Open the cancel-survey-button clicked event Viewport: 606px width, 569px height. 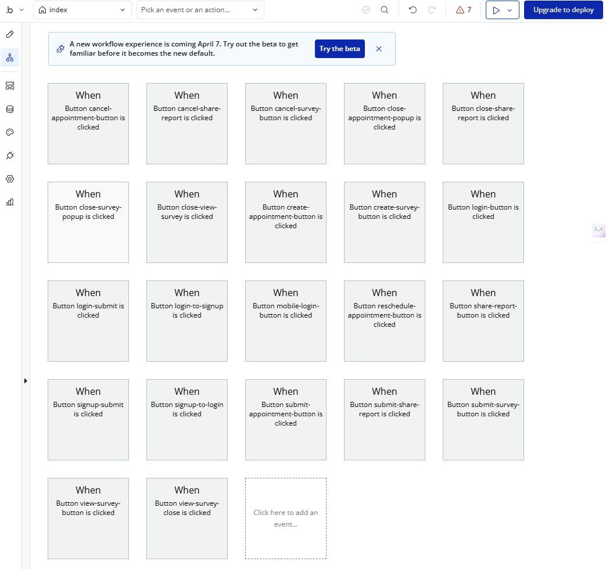click(x=286, y=124)
